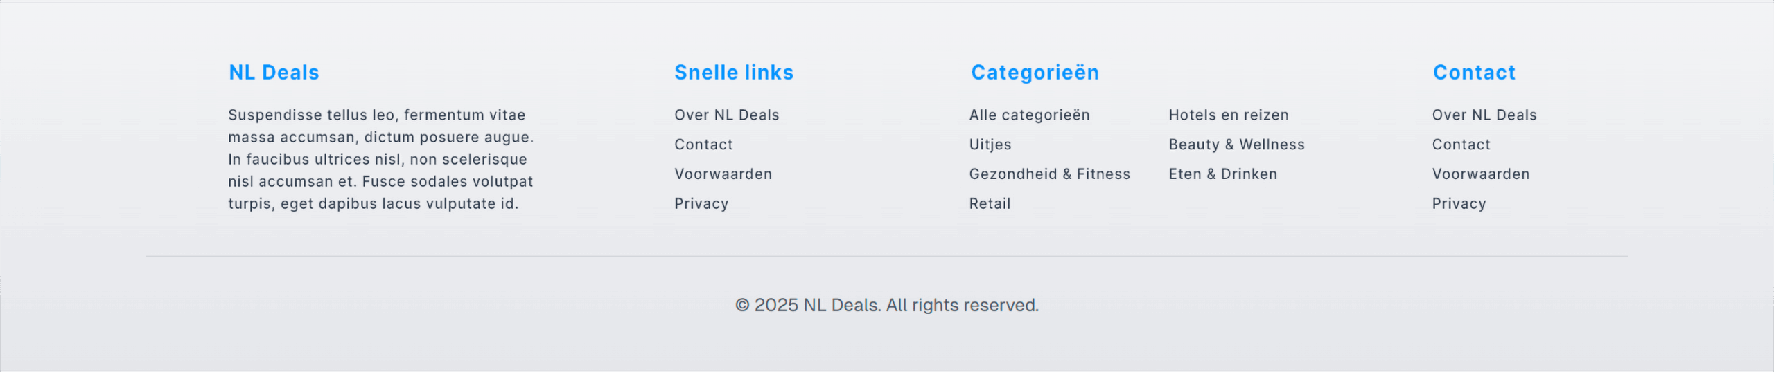View Hotels en reizen category
This screenshot has height=372, width=1774.
point(1229,115)
